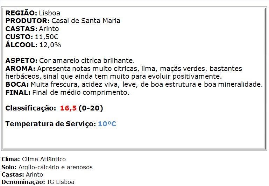Click the Temperatura de Serviço label

coord(51,124)
